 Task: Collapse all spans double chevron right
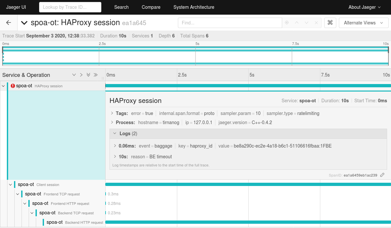95,75
